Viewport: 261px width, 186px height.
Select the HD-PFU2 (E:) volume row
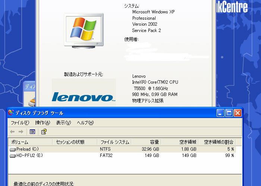click(122, 155)
